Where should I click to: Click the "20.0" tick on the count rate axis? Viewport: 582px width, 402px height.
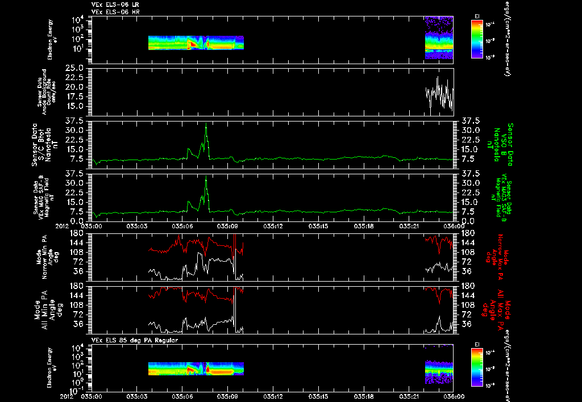tap(76, 87)
